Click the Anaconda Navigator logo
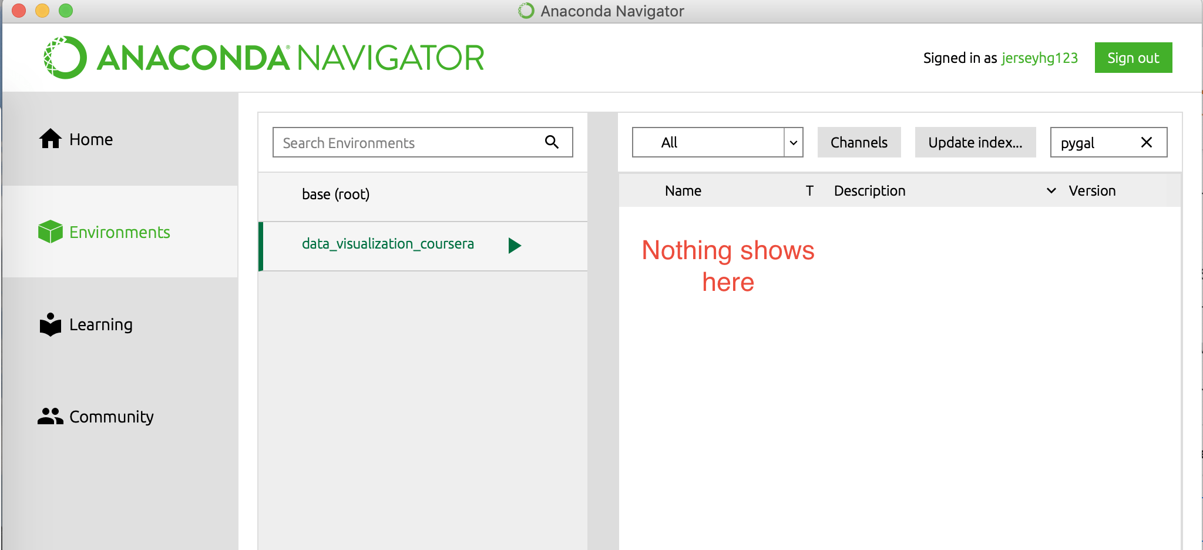 pos(264,58)
